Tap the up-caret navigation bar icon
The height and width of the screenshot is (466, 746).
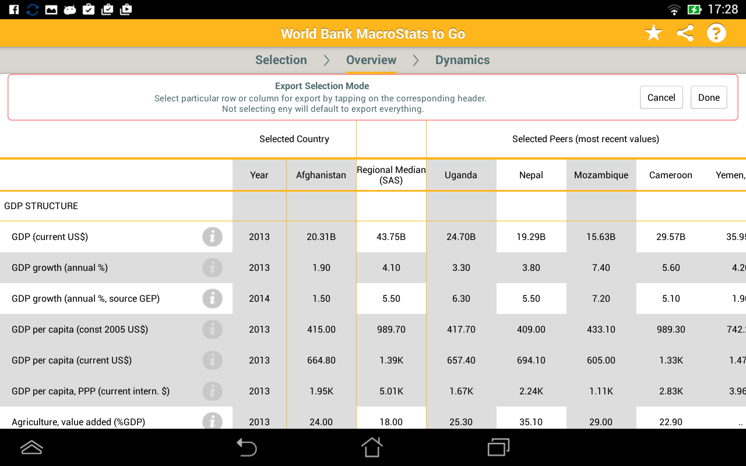(31, 447)
